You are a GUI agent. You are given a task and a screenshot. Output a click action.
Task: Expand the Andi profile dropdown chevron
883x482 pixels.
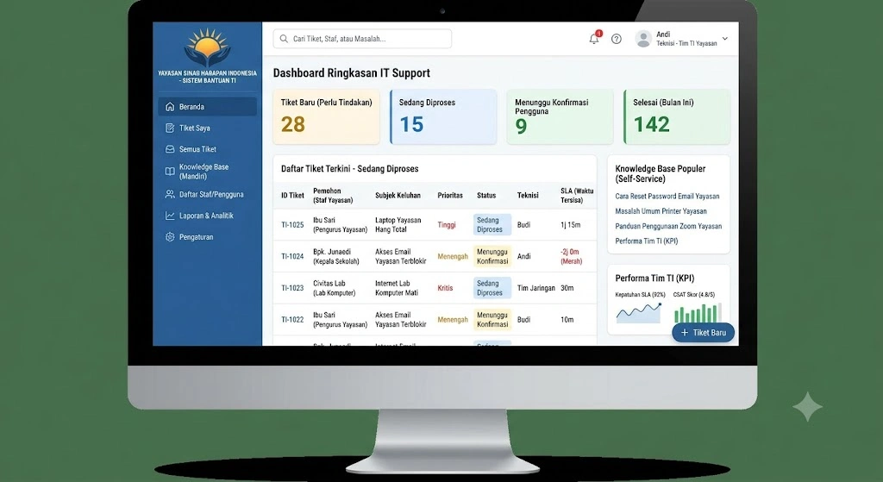[724, 39]
